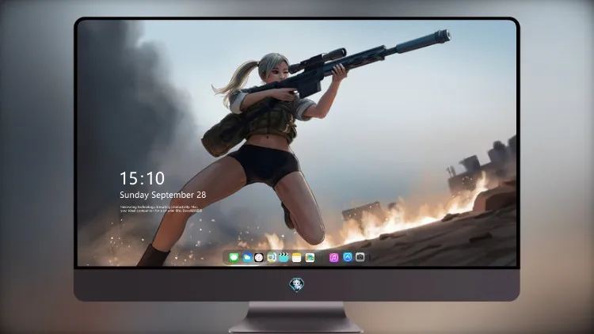Open the Maps app in dock
Viewport: 594px width, 334px height.
(x=271, y=257)
